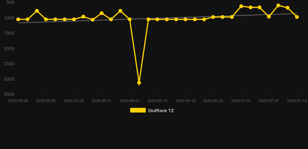308x149 pixels.
Task: Toggle the SlotRank TZ legend label
Action: click(161, 111)
